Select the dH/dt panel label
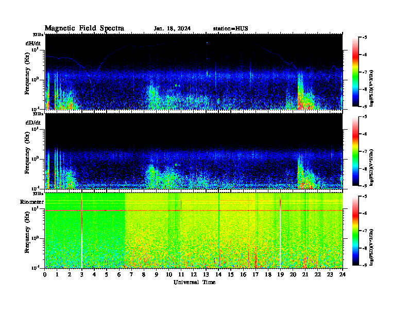The image size is (408, 315). point(33,43)
